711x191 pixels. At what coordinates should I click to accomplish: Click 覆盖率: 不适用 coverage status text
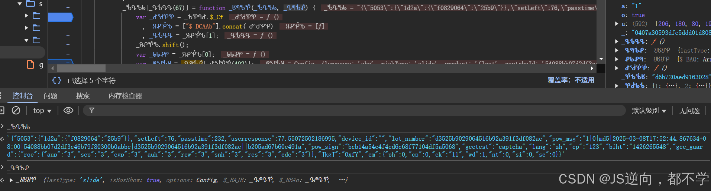[x=571, y=80]
